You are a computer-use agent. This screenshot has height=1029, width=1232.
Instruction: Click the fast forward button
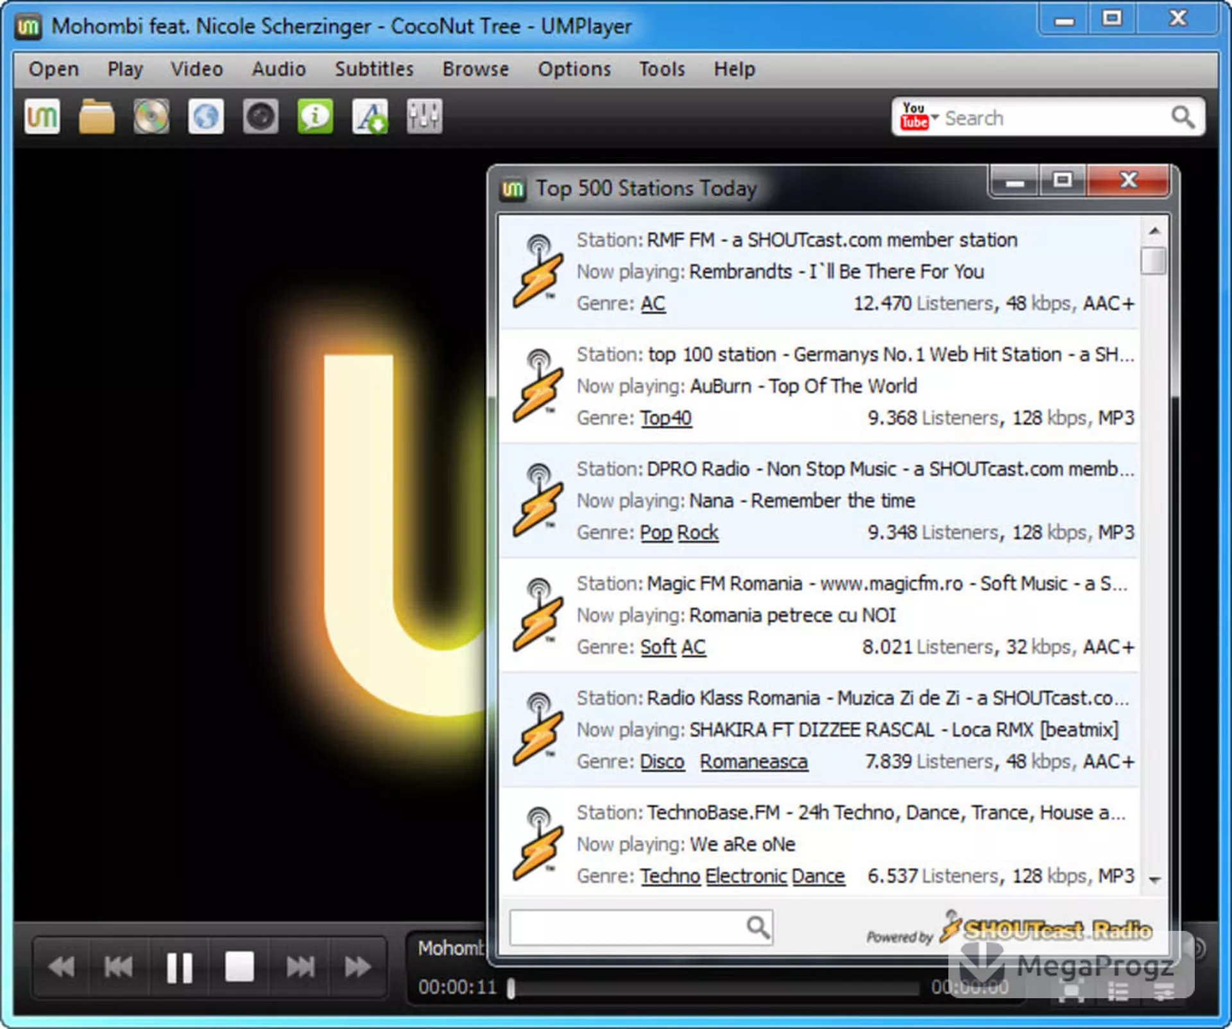click(x=357, y=967)
